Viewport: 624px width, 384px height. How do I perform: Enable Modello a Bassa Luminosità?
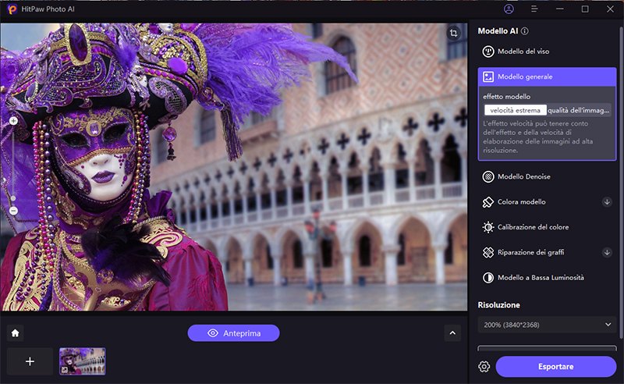point(540,278)
